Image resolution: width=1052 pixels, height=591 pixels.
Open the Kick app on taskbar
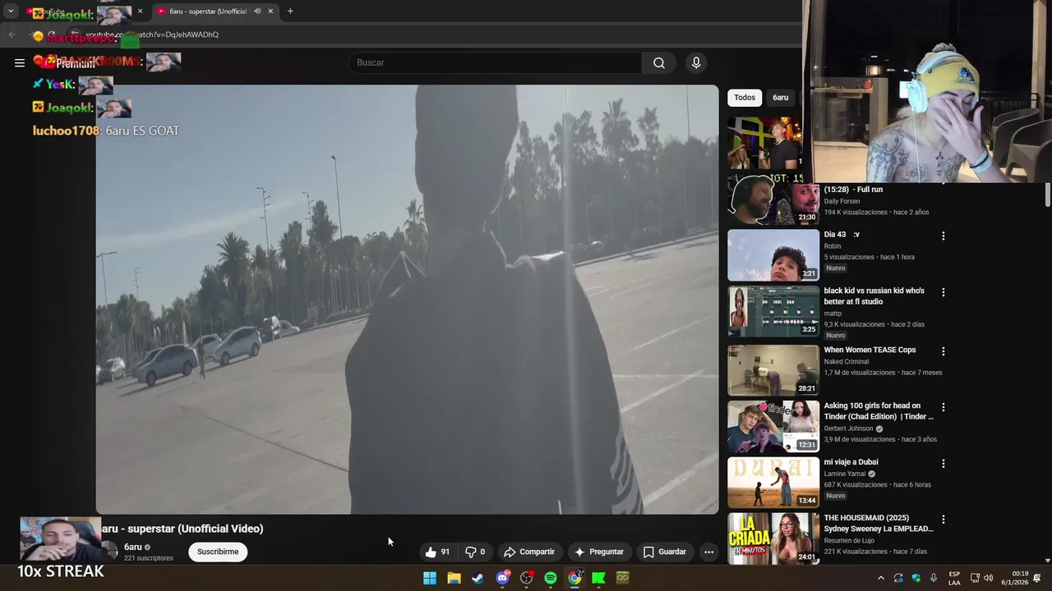click(x=599, y=578)
